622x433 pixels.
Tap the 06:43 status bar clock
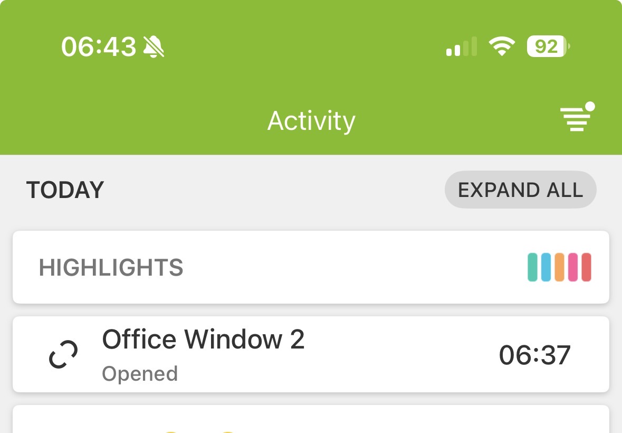99,47
